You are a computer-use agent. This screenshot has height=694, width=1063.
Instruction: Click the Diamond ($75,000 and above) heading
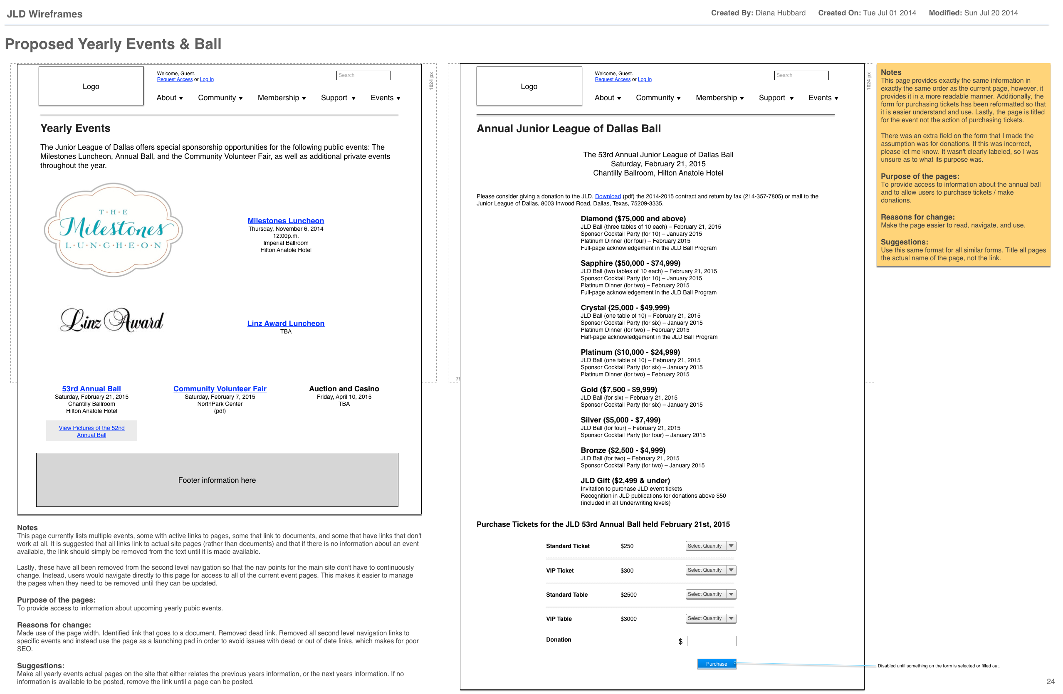[x=633, y=219]
